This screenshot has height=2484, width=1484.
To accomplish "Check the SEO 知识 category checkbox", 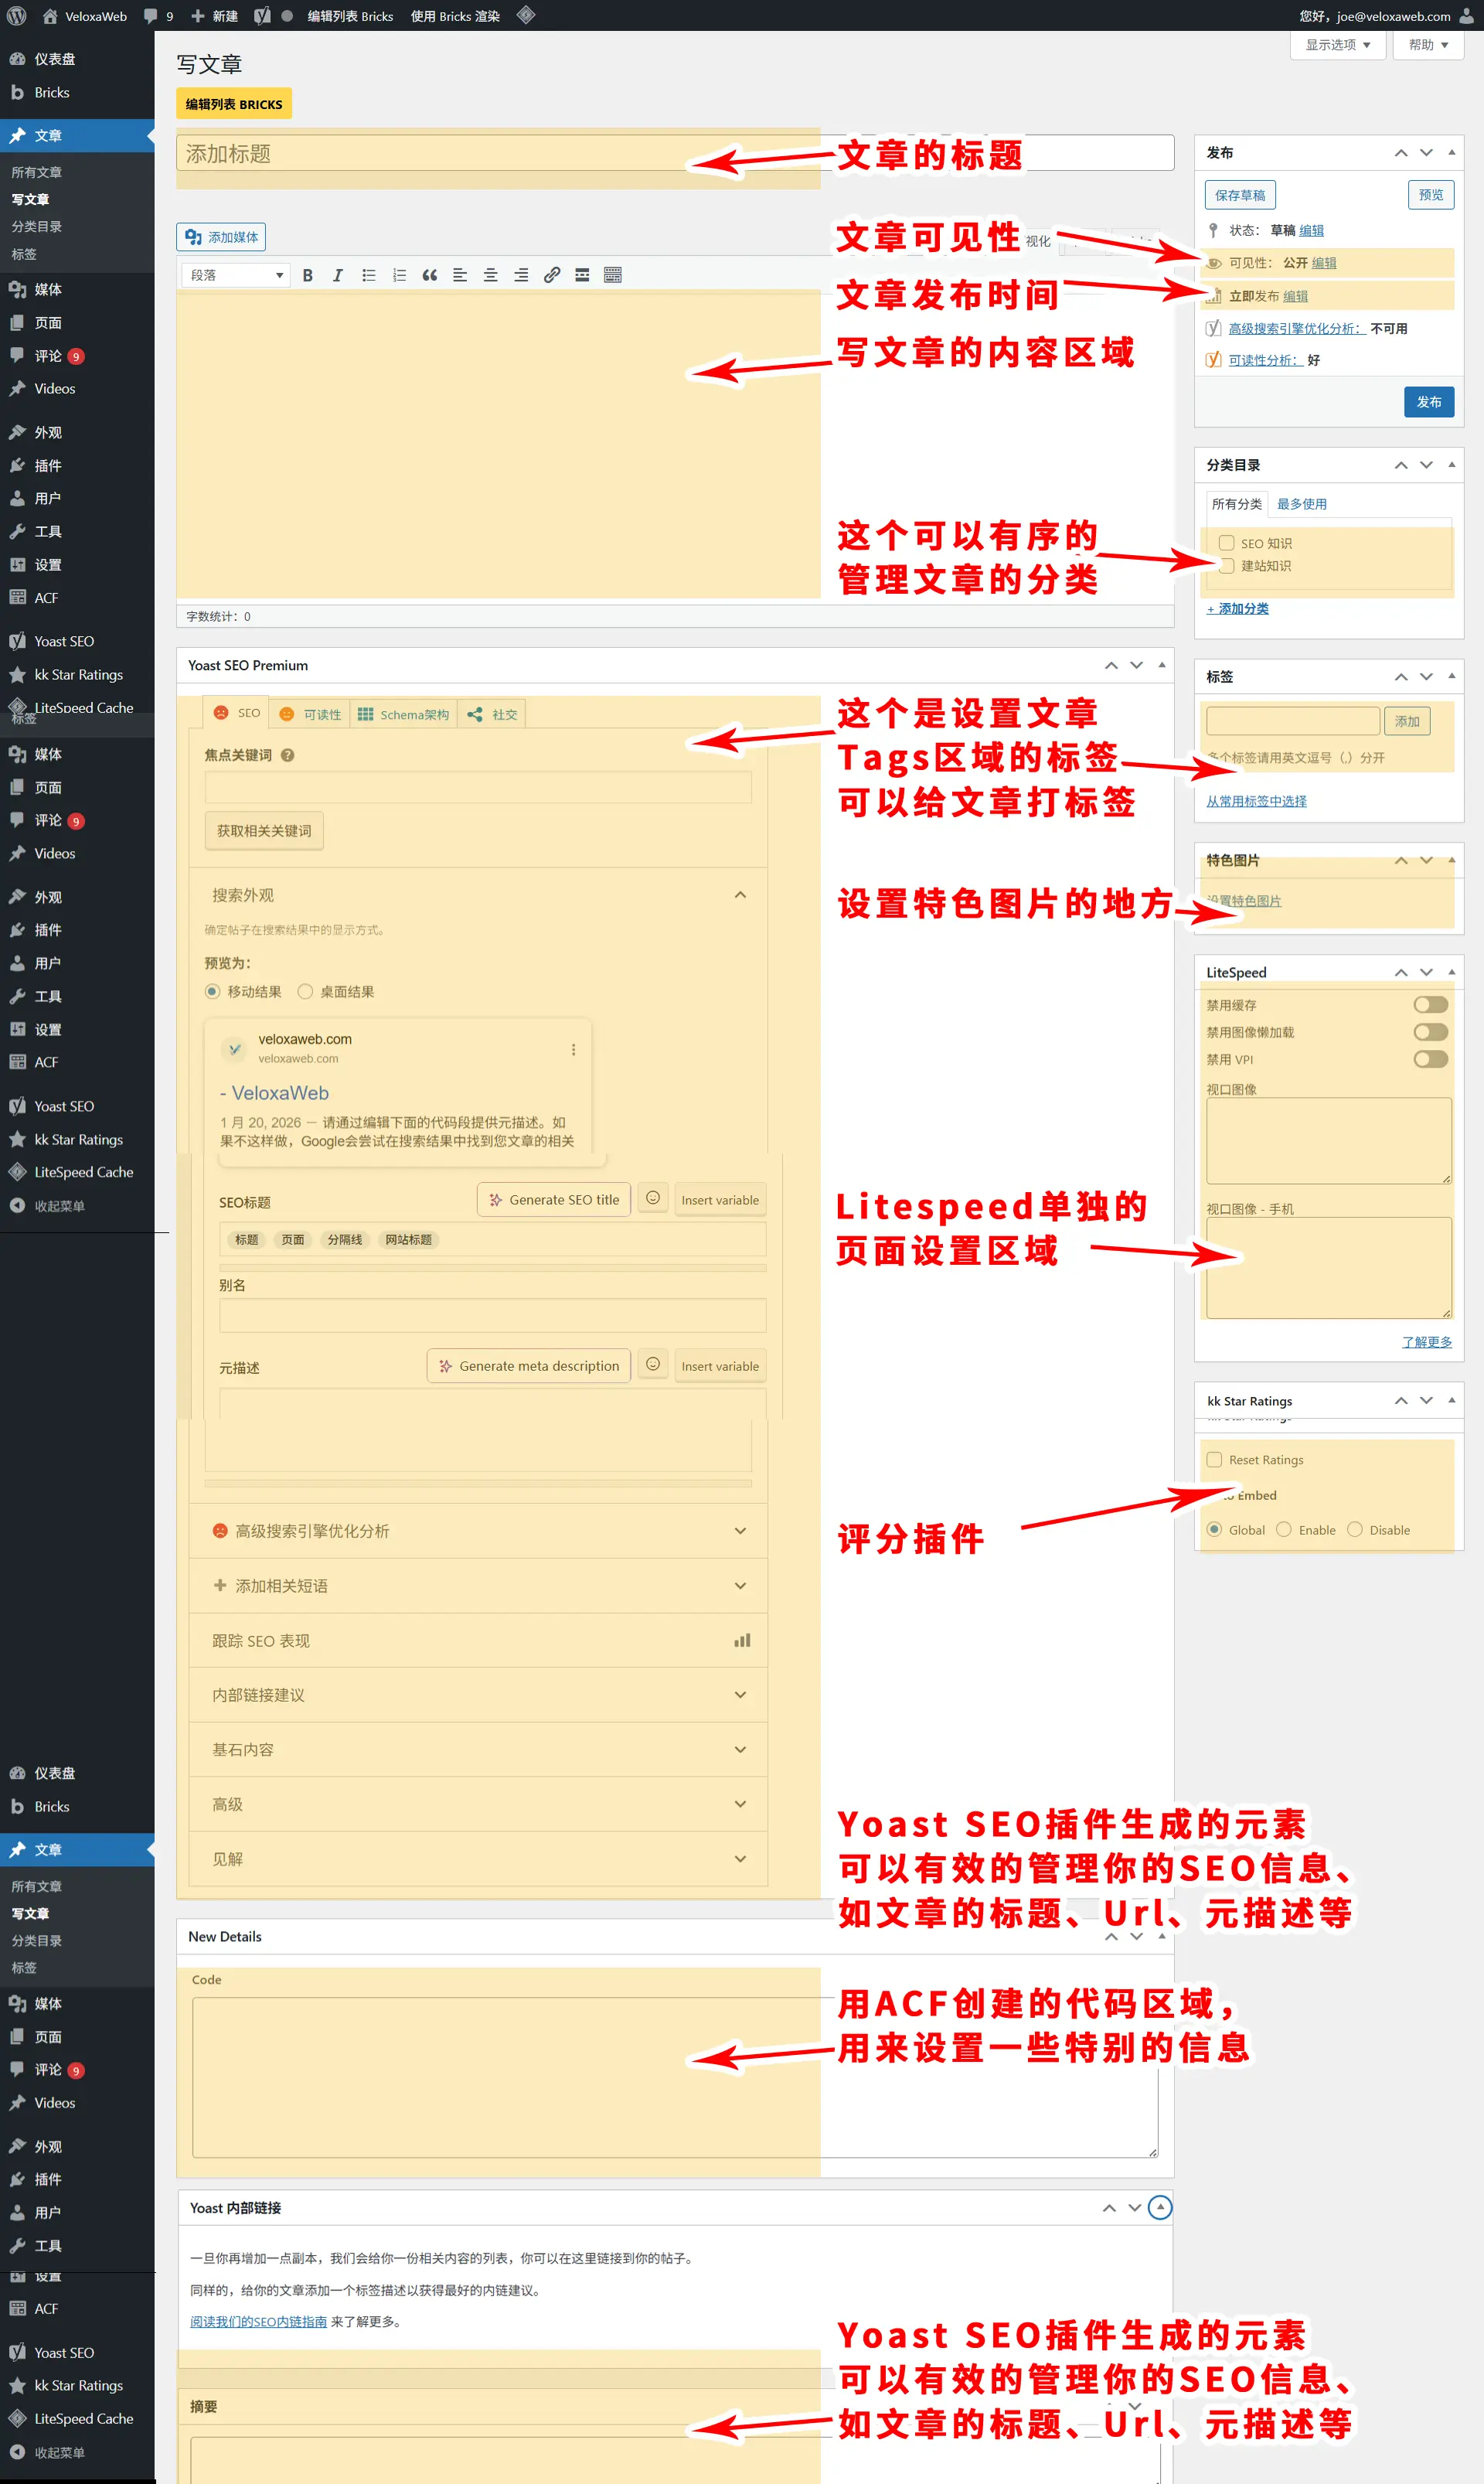I will tap(1226, 543).
